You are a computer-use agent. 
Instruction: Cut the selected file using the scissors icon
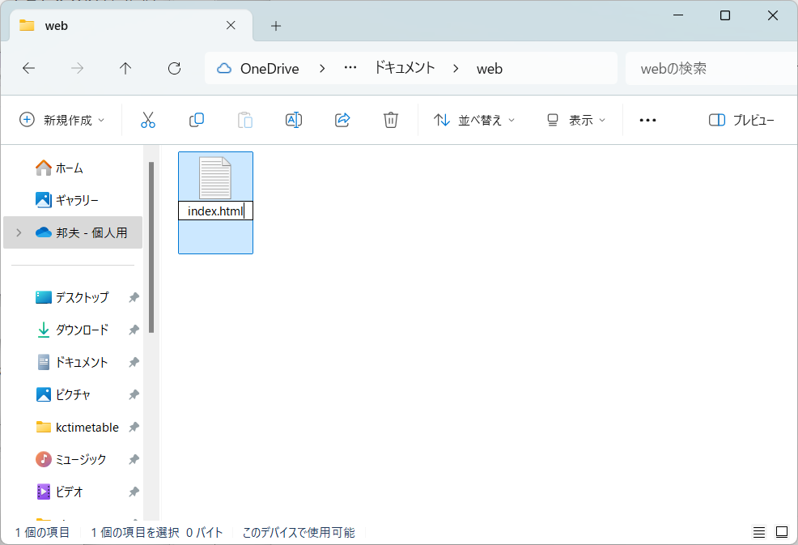(148, 119)
